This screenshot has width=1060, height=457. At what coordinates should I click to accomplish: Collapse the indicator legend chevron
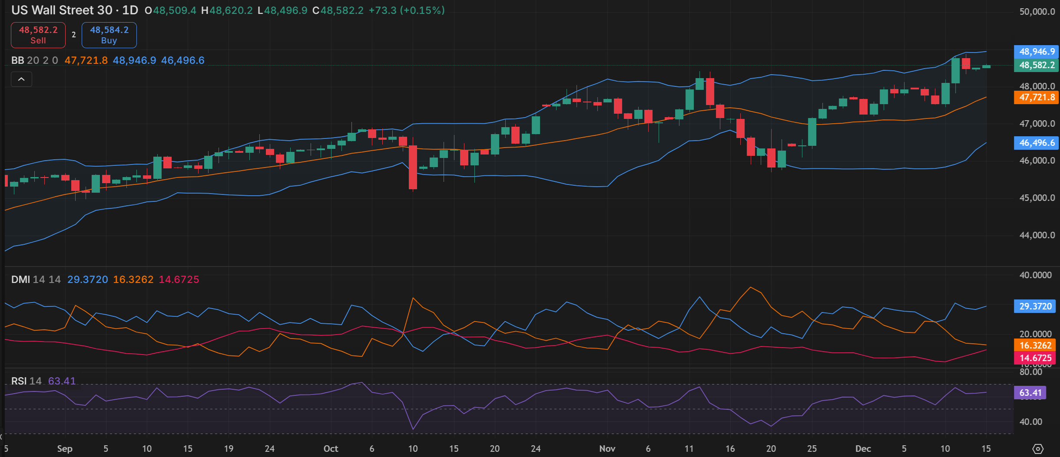[x=21, y=79]
